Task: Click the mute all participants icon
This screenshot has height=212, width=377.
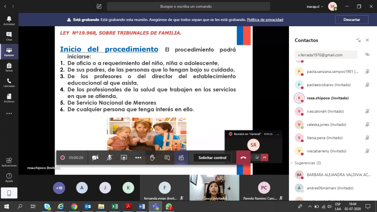Action: (x=358, y=40)
